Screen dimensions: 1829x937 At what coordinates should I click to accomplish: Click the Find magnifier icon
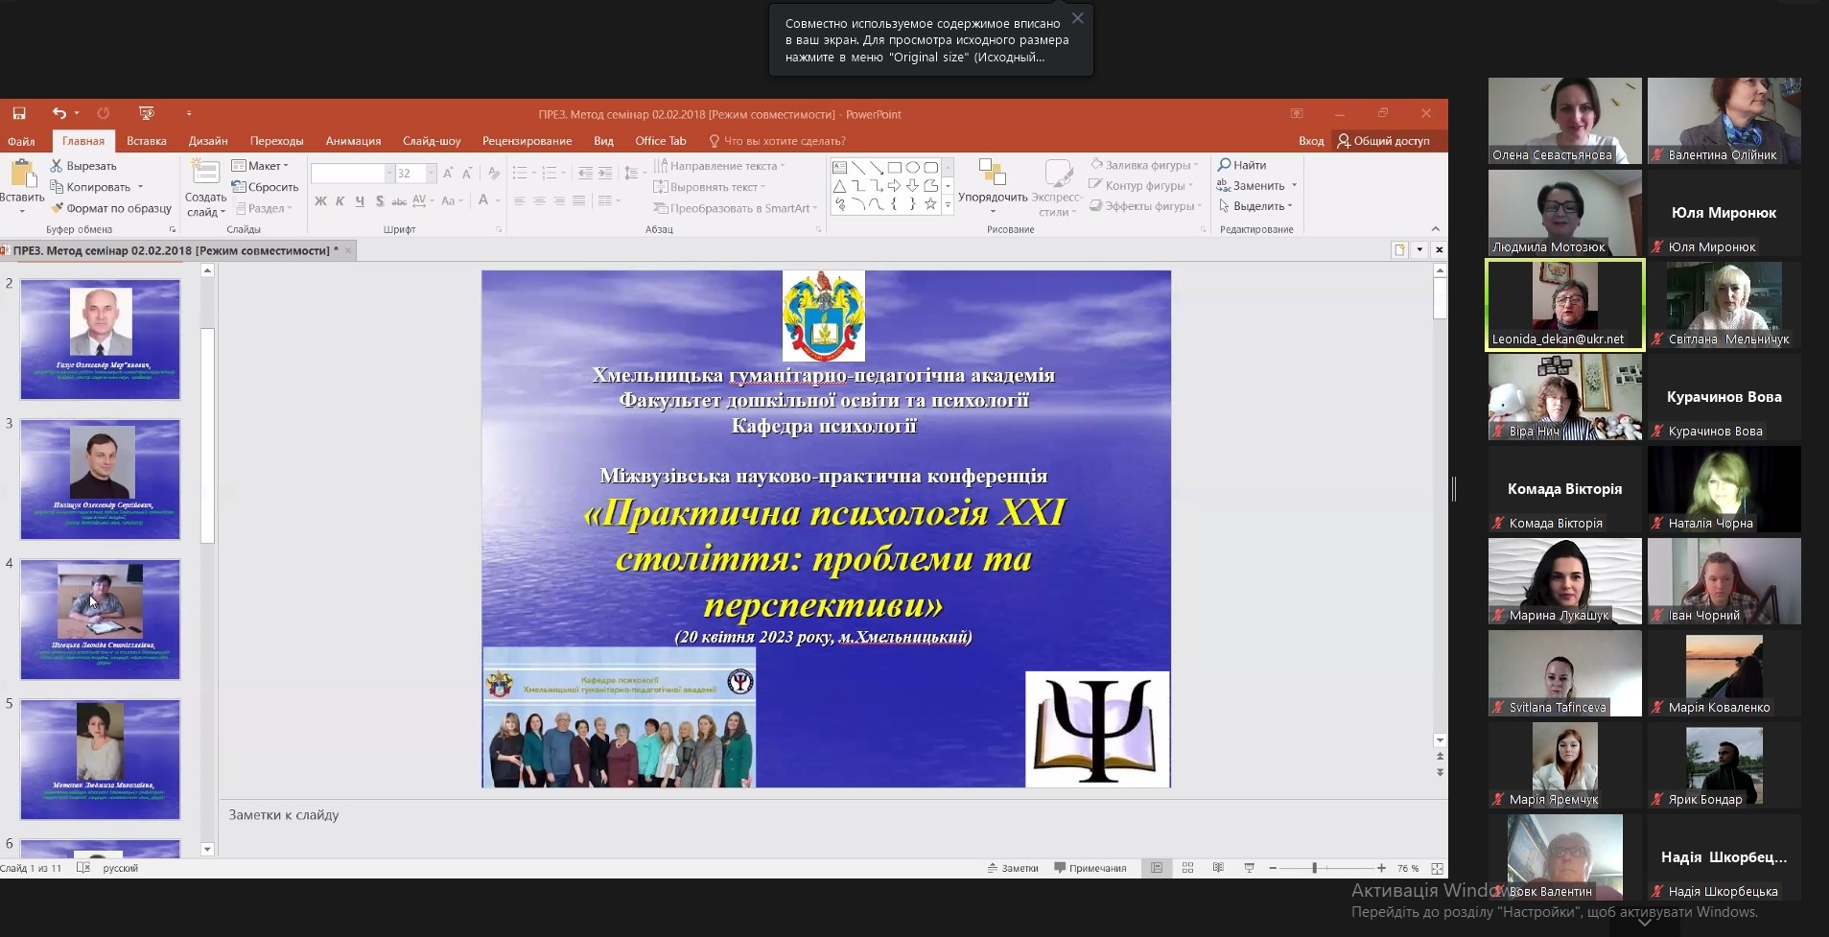tap(1225, 165)
